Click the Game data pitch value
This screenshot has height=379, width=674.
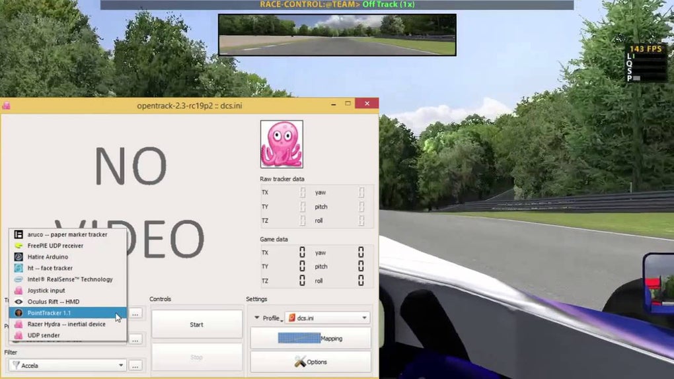[361, 266]
